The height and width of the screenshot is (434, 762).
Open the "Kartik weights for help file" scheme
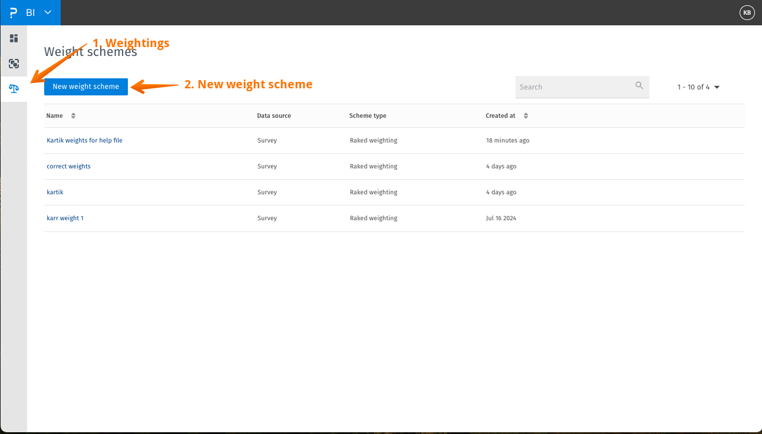(x=84, y=140)
